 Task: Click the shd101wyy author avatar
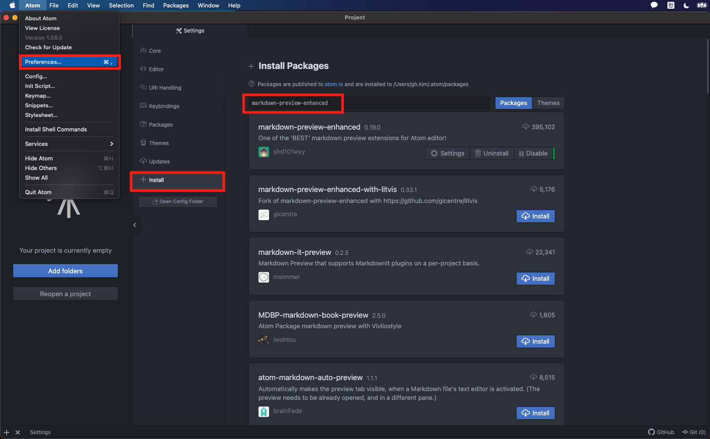pos(264,152)
